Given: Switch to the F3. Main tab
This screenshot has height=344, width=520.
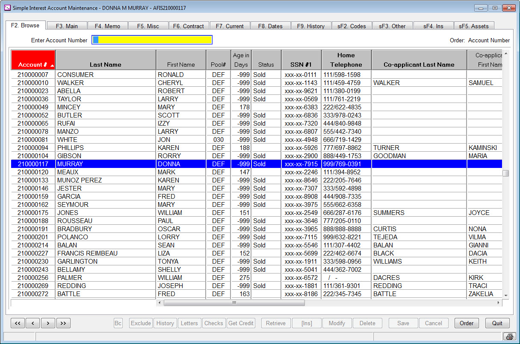Looking at the screenshot, I should (67, 26).
